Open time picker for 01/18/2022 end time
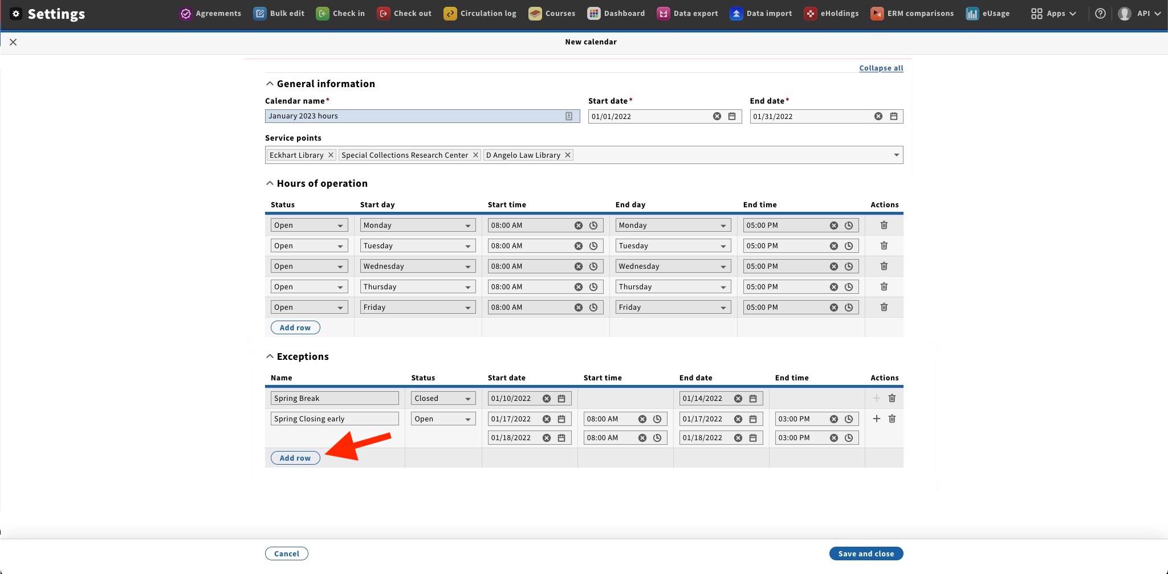 tap(849, 438)
